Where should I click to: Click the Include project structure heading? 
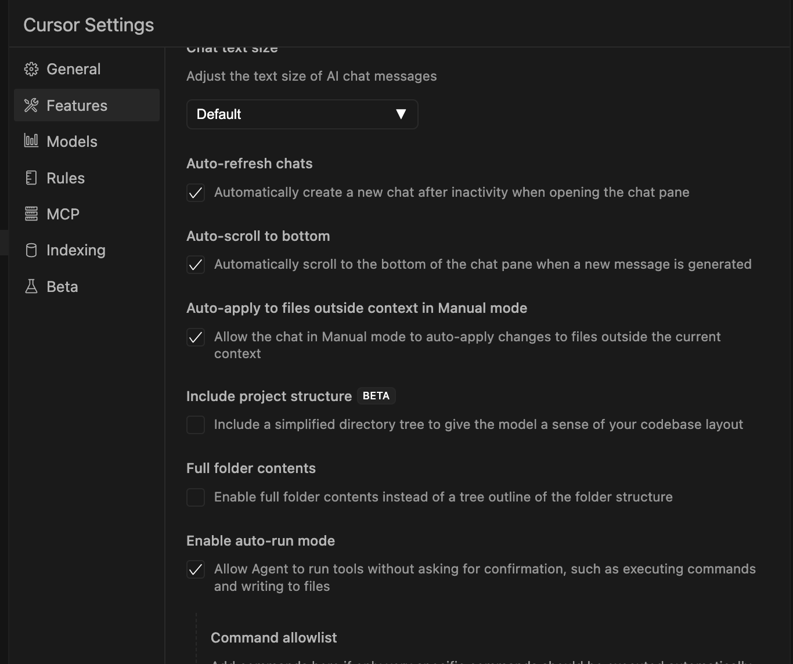[269, 396]
